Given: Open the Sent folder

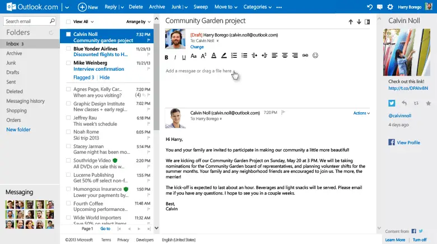Looking at the screenshot, I should pyautogui.click(x=11, y=82).
